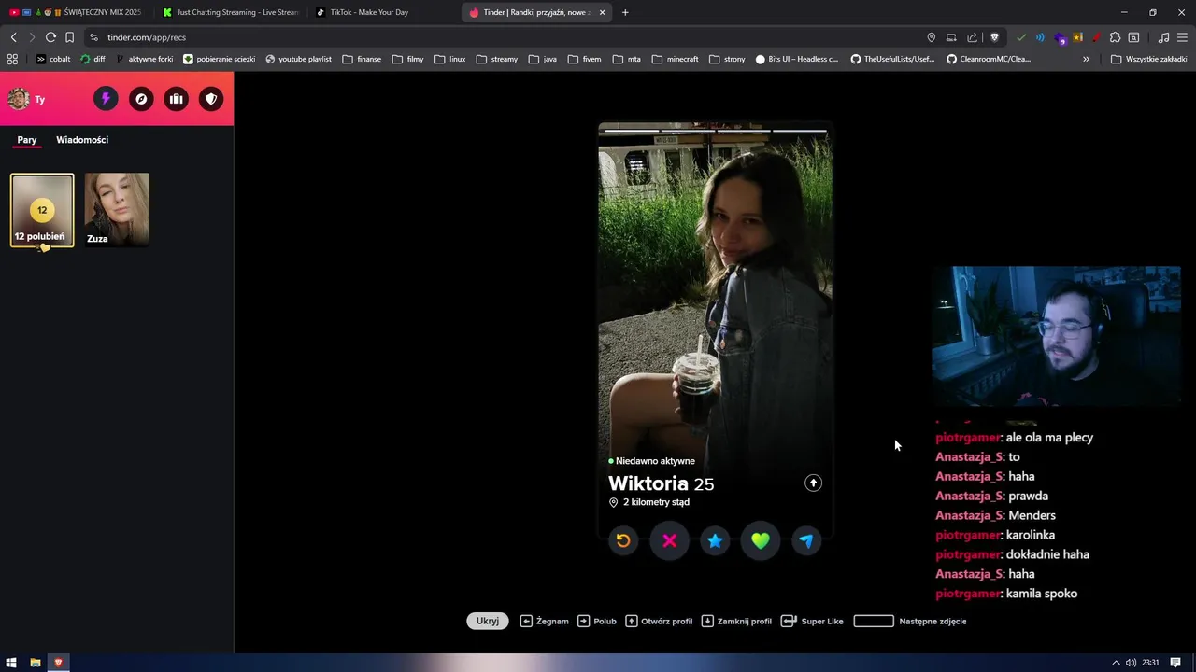The height and width of the screenshot is (672, 1196).
Task: Click the Brave icon in the taskbar
Action: [59, 663]
